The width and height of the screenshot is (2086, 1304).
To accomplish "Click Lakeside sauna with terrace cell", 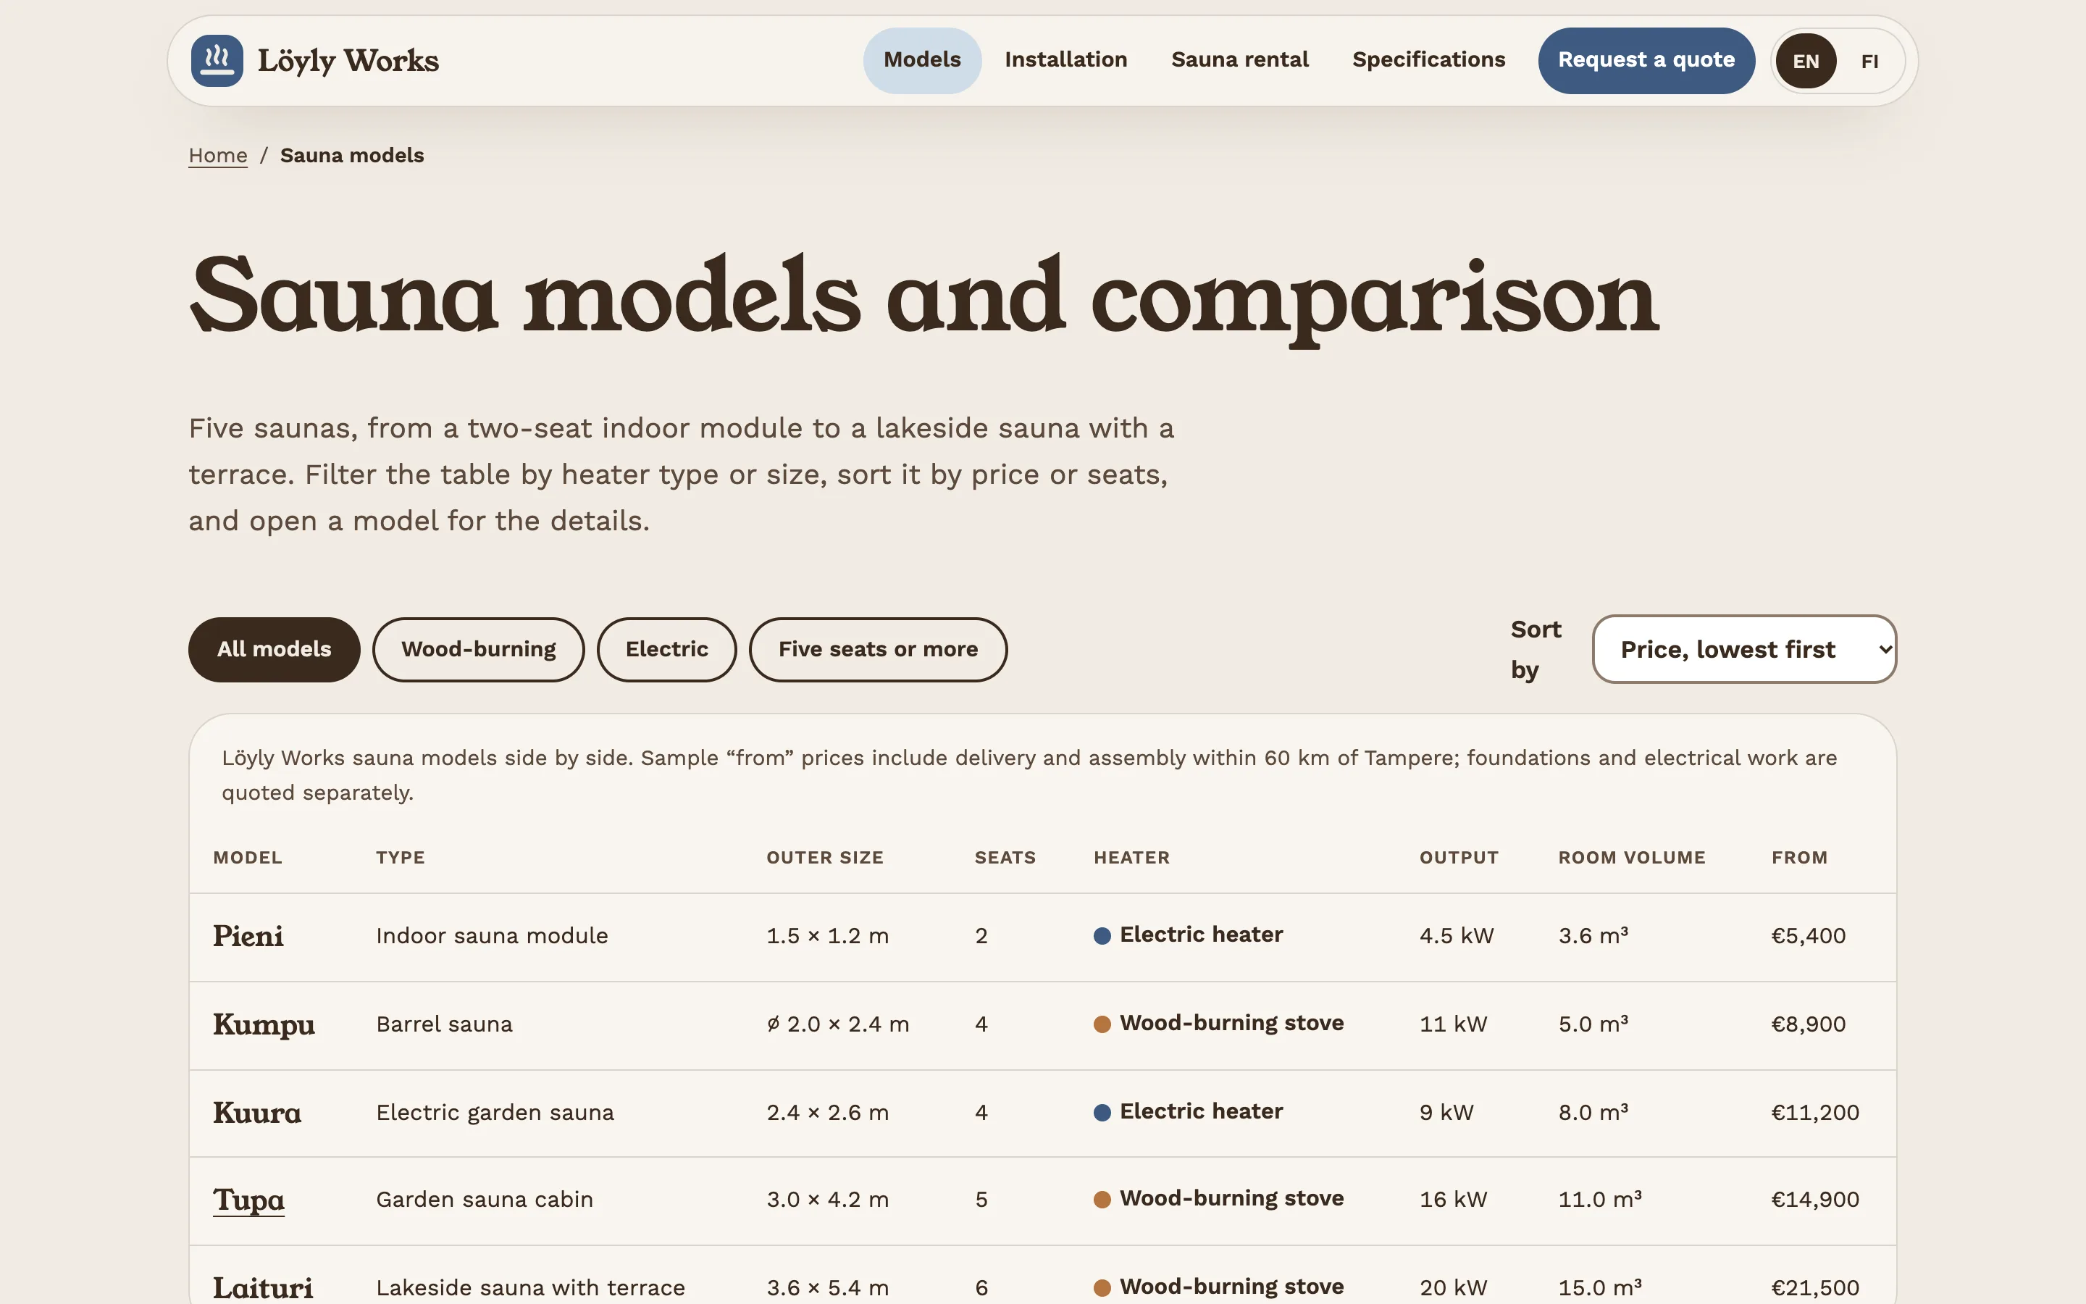I will (x=530, y=1287).
